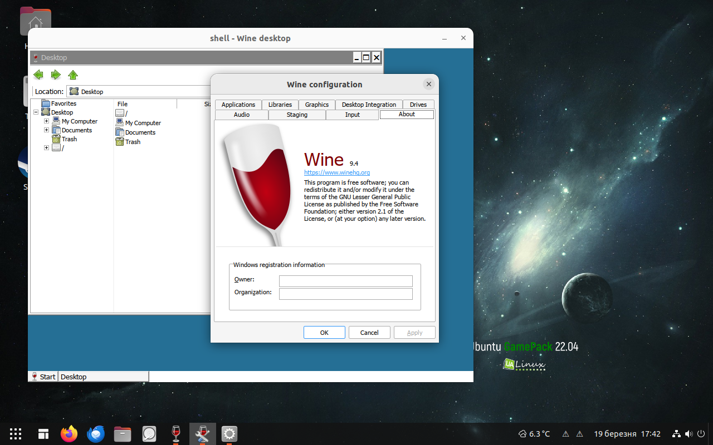
Task: Select Documents in the folder tree
Action: (x=77, y=130)
